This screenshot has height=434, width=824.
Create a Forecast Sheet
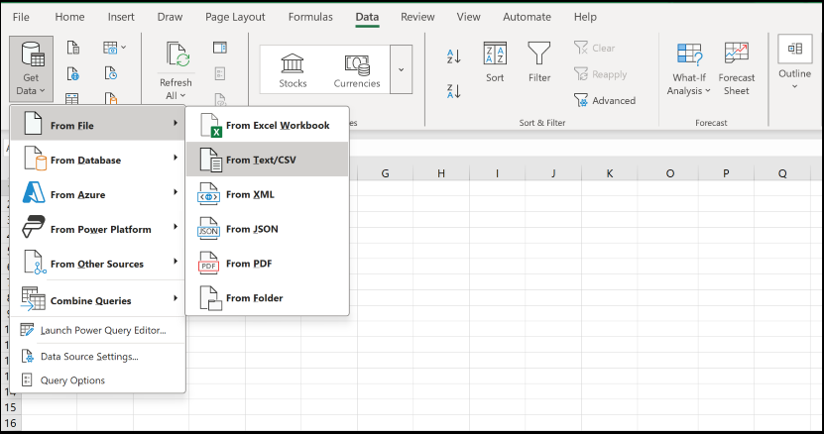(x=736, y=68)
